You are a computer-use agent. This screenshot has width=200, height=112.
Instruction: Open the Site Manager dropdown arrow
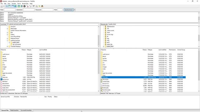click(4, 6)
